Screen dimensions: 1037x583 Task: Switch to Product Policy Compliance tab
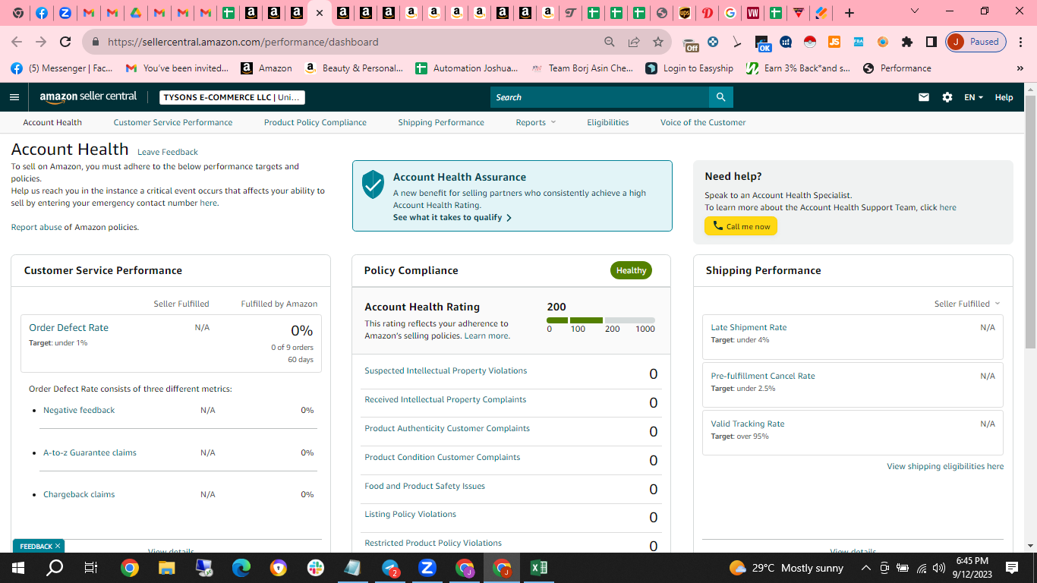[315, 122]
